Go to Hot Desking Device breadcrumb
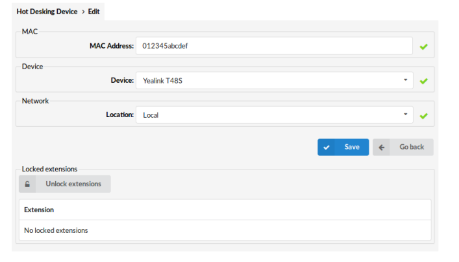Screen dimensions: 459x262 pos(47,12)
